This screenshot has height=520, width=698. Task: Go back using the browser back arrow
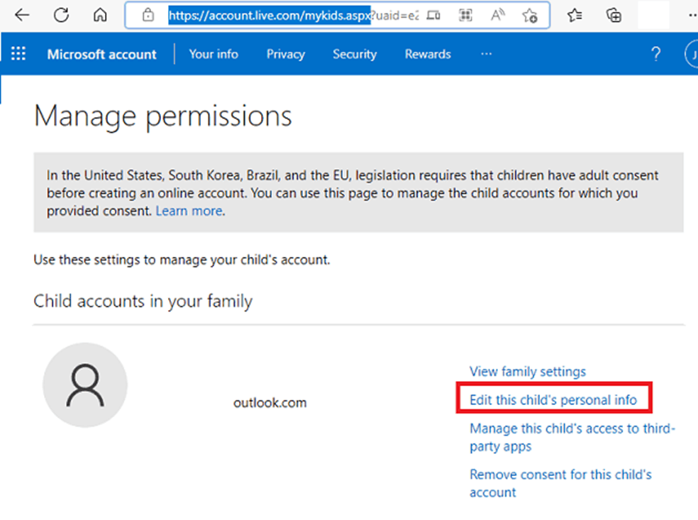pyautogui.click(x=21, y=15)
